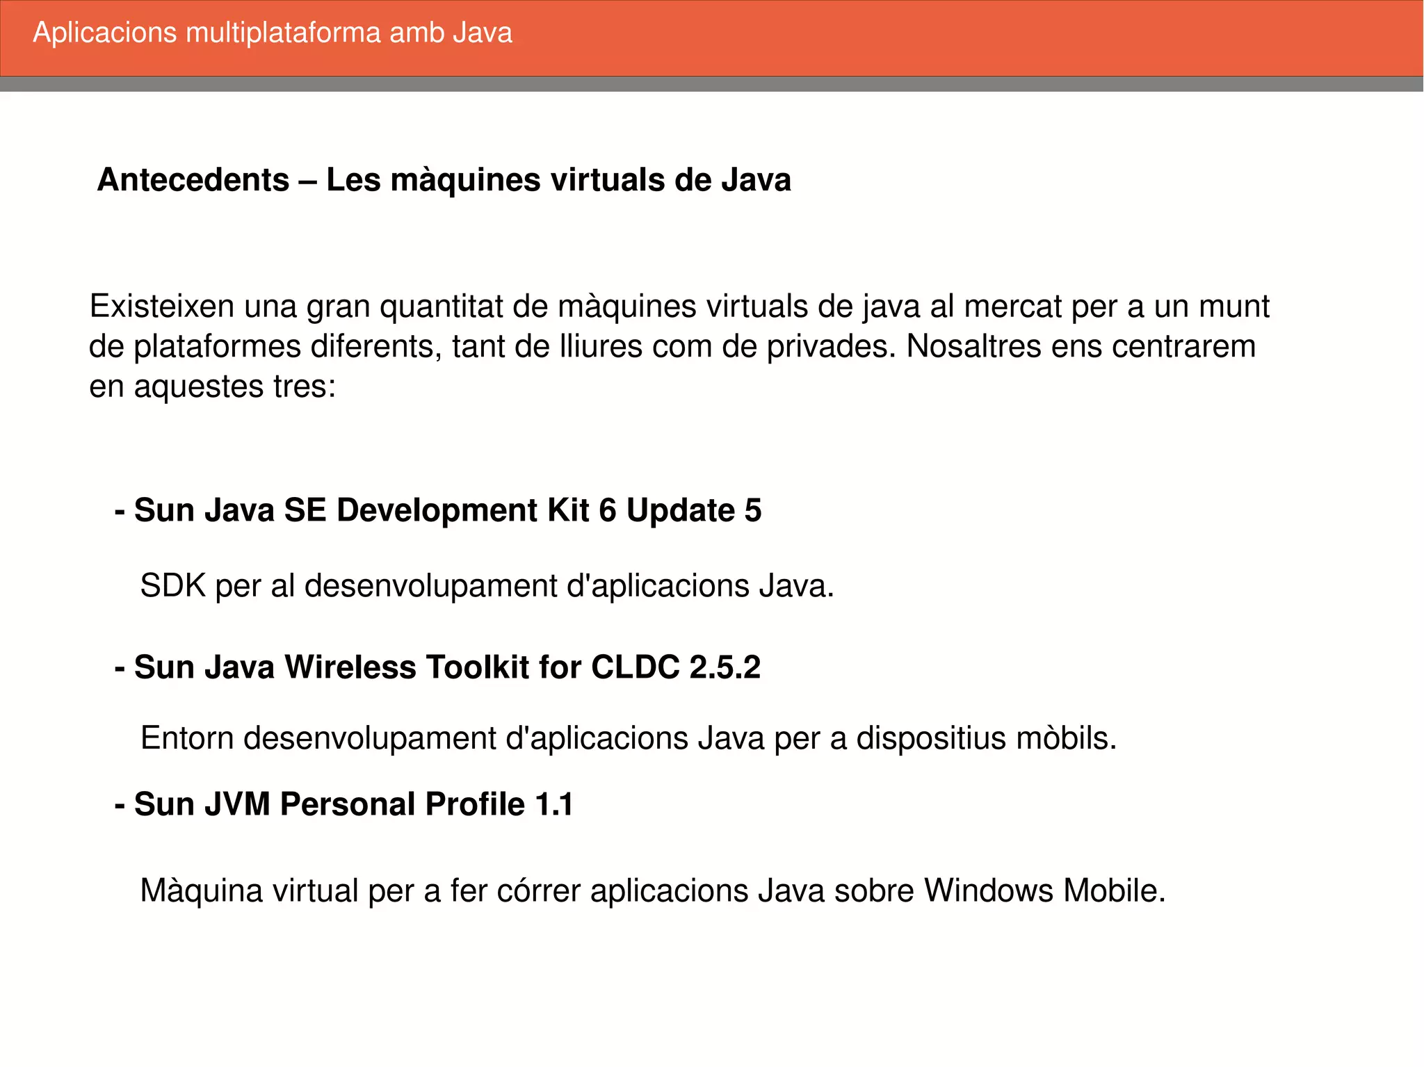The image size is (1424, 1067).
Task: Click the line 'Entorn desenvolupament d'aplicacions Java per a dispositius mòbils.'
Action: click(x=629, y=738)
